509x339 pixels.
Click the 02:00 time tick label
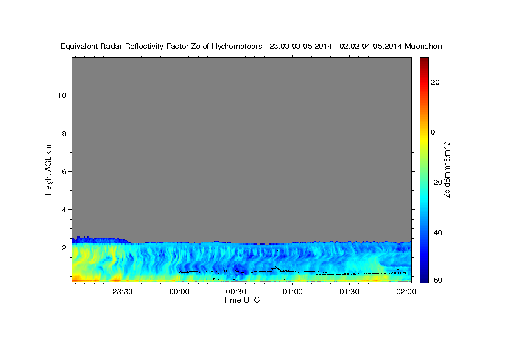point(406,292)
